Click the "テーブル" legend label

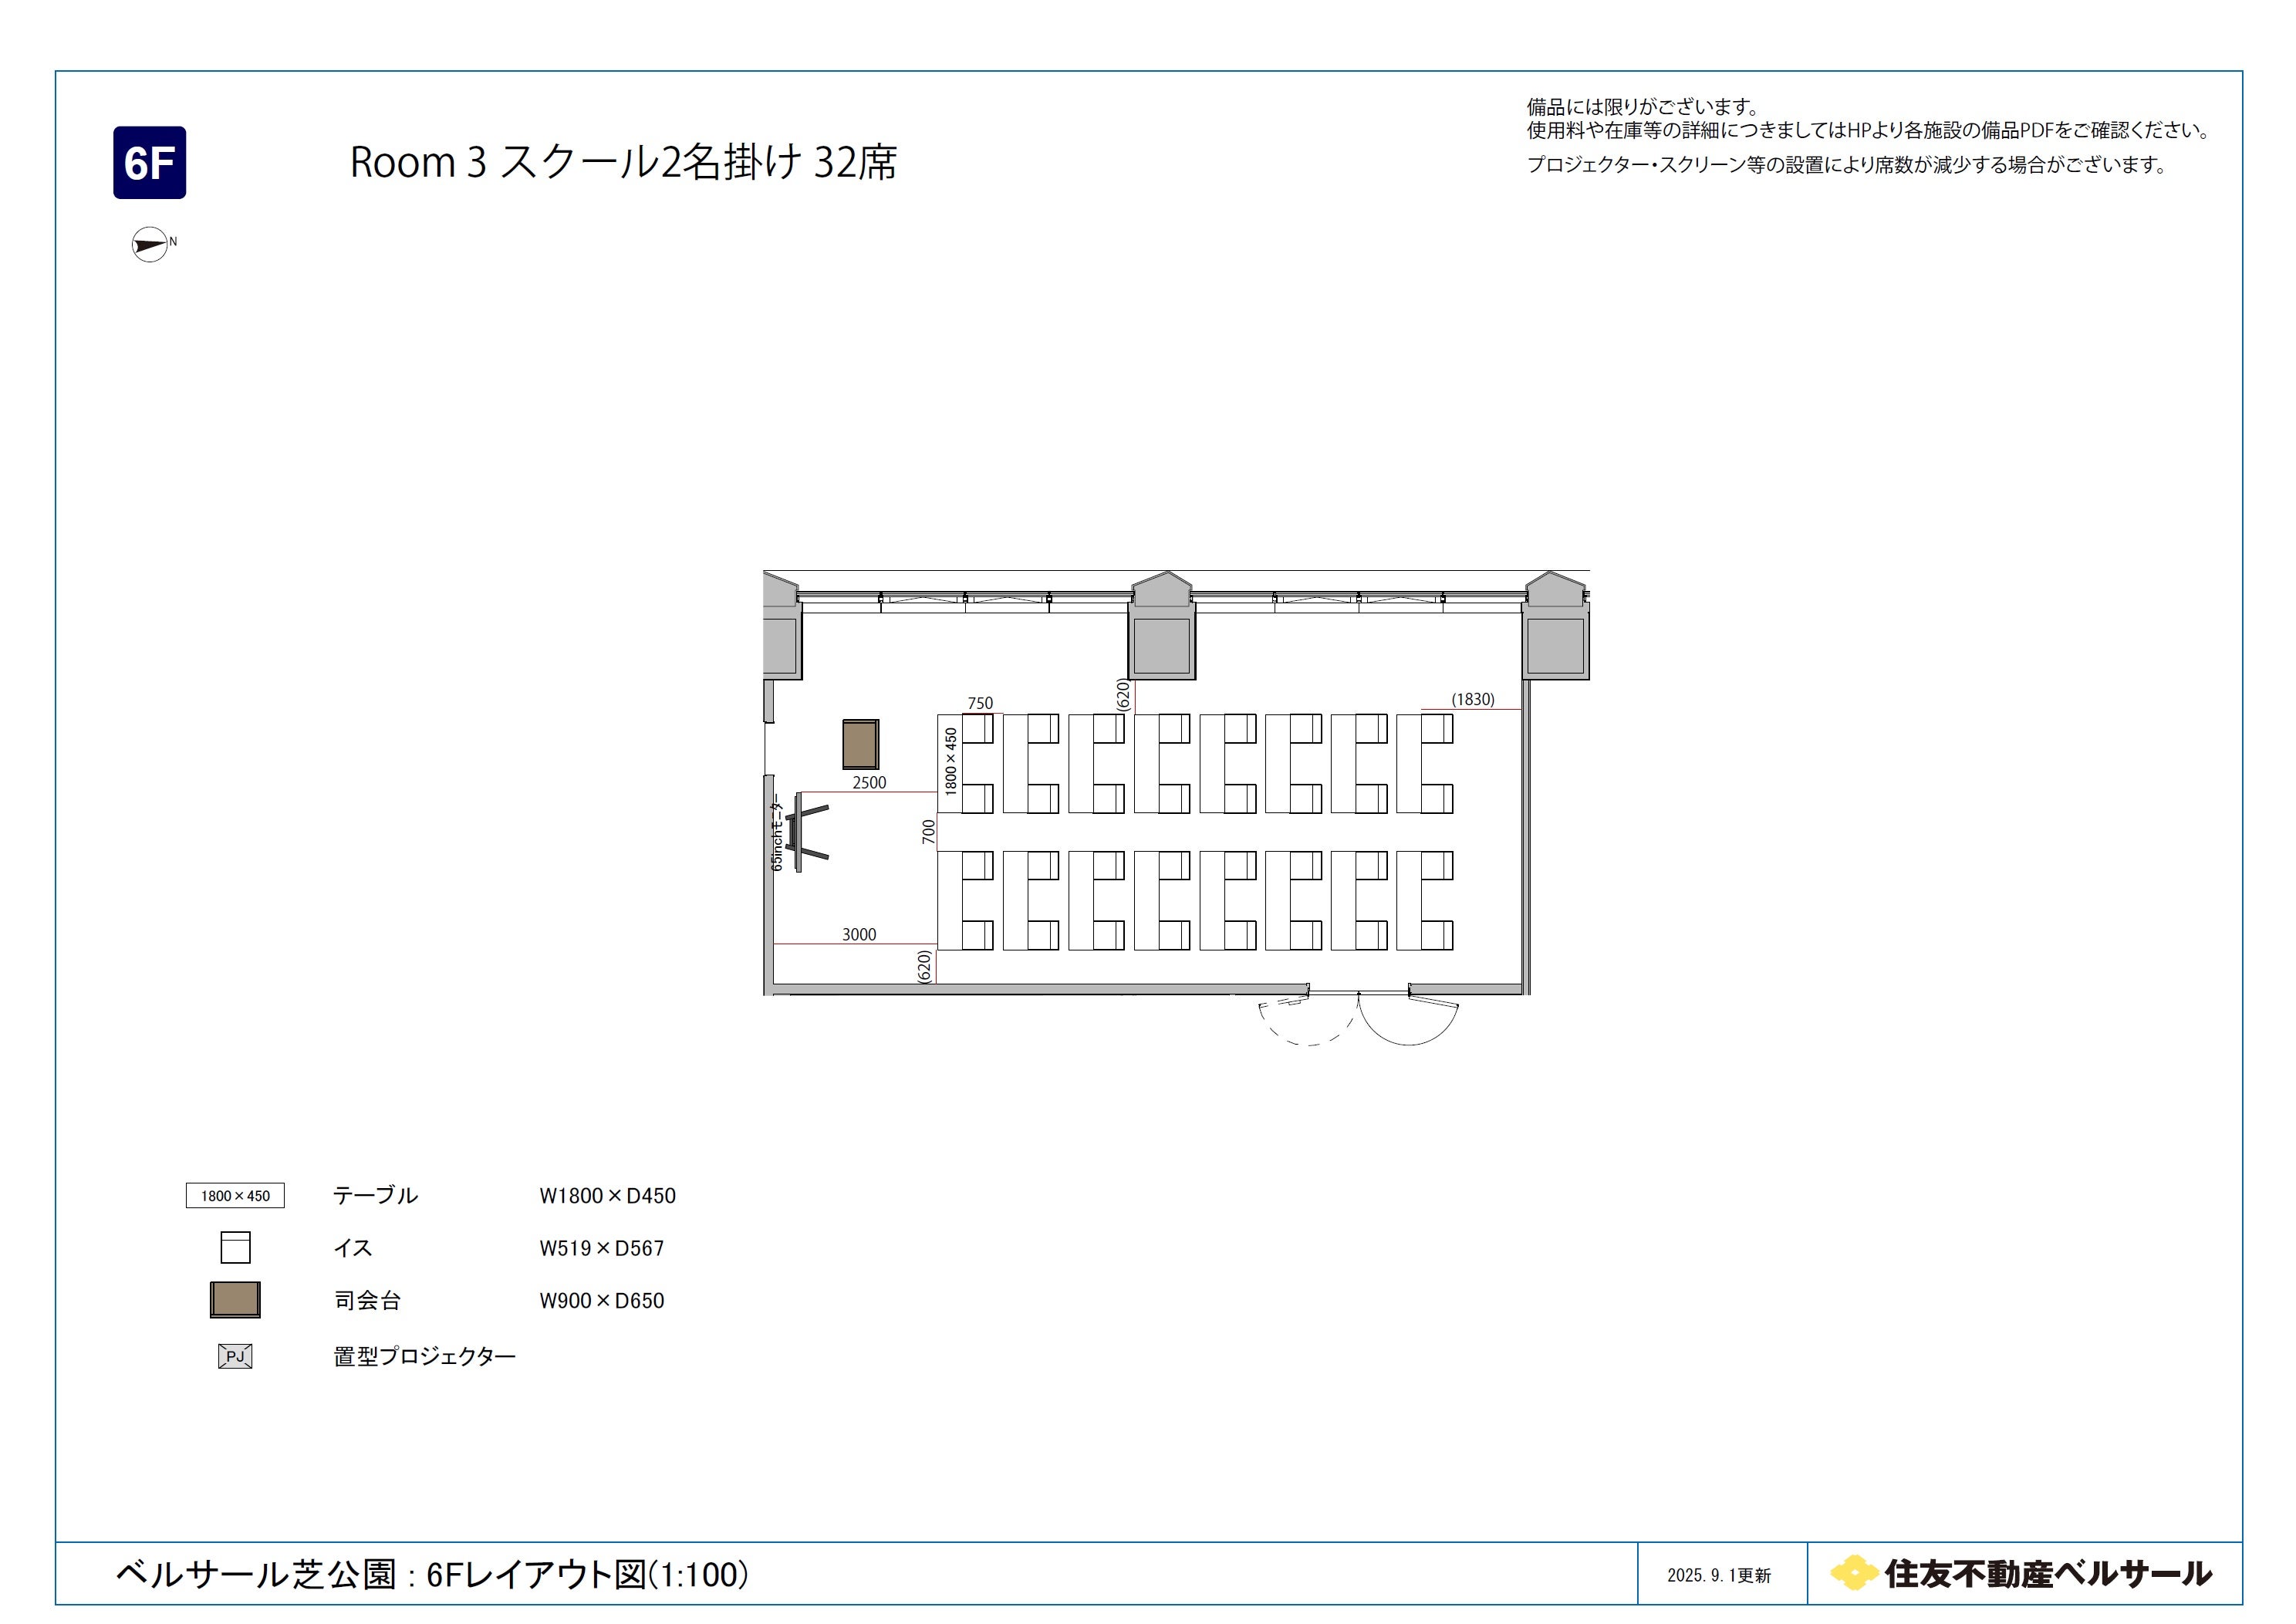(375, 1195)
